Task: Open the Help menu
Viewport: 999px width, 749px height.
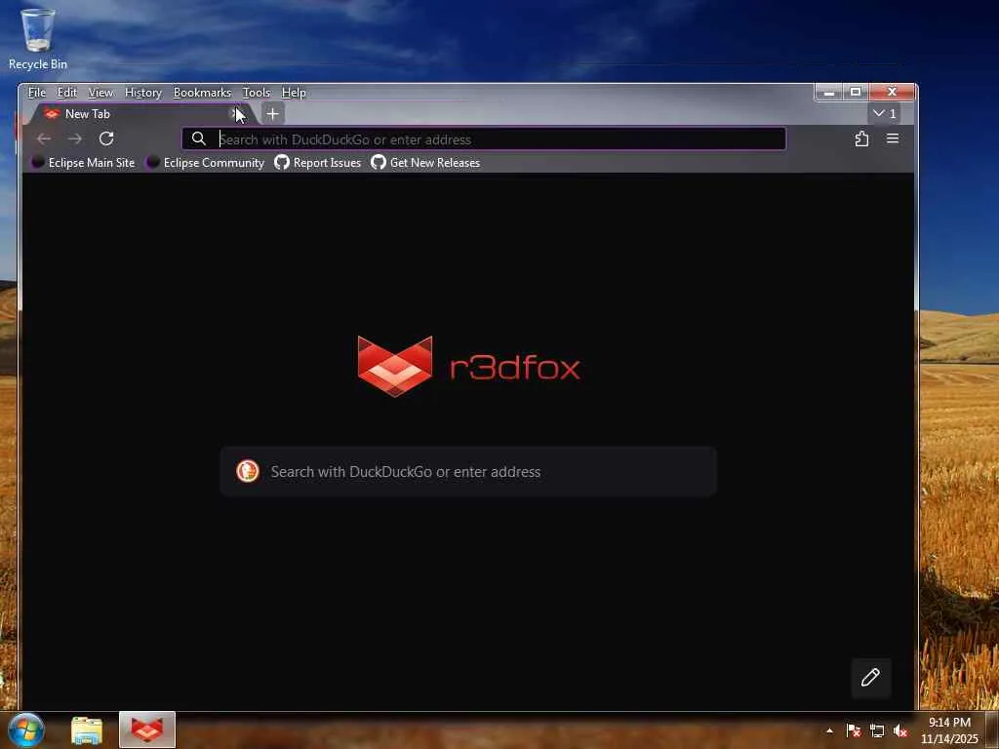Action: click(294, 93)
